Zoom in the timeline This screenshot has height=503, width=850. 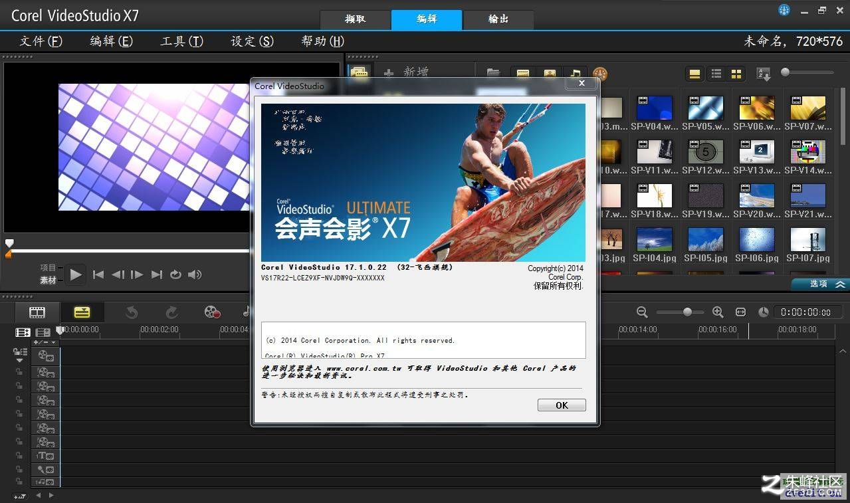(x=718, y=312)
